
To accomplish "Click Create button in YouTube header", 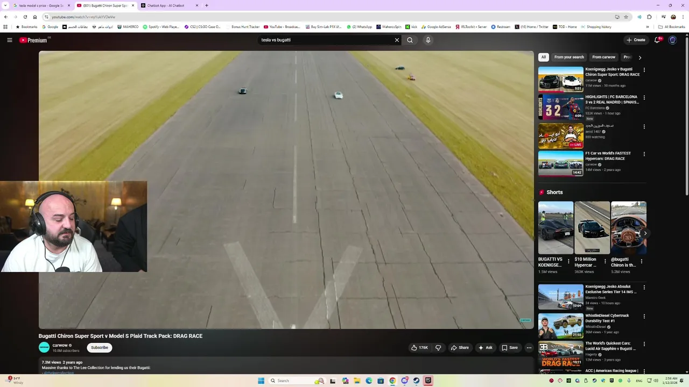I will [636, 40].
